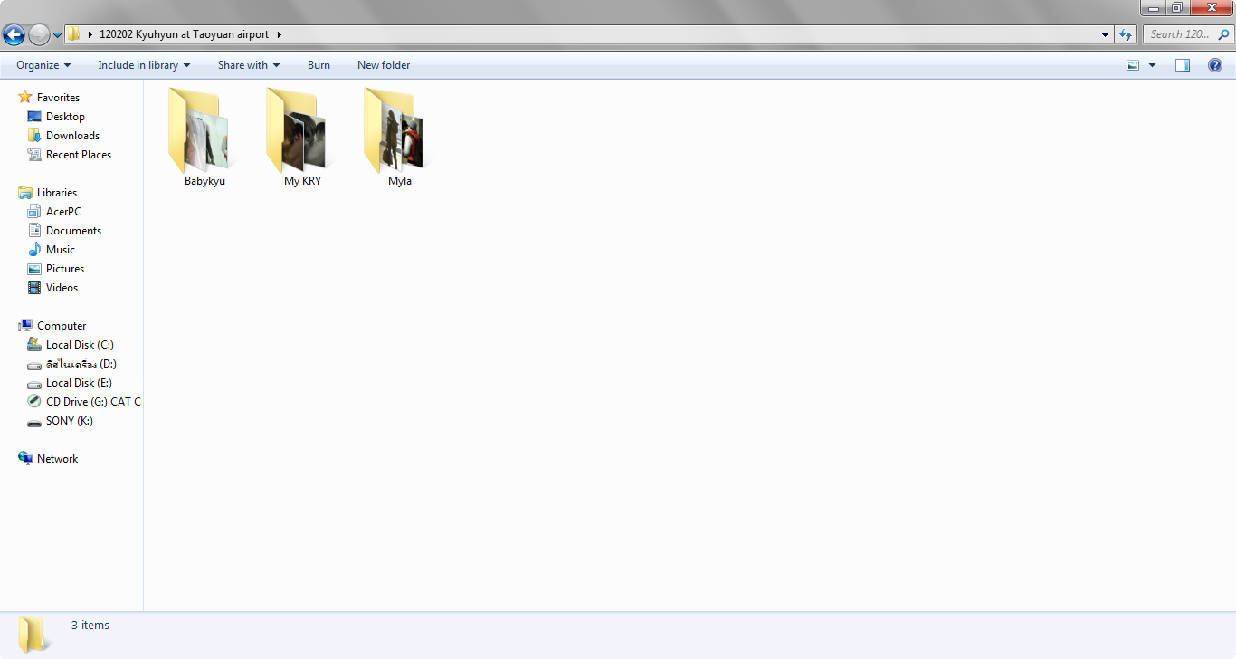
Task: Expand the arrow after the Taoyuan airport breadcrumb
Action: [279, 34]
